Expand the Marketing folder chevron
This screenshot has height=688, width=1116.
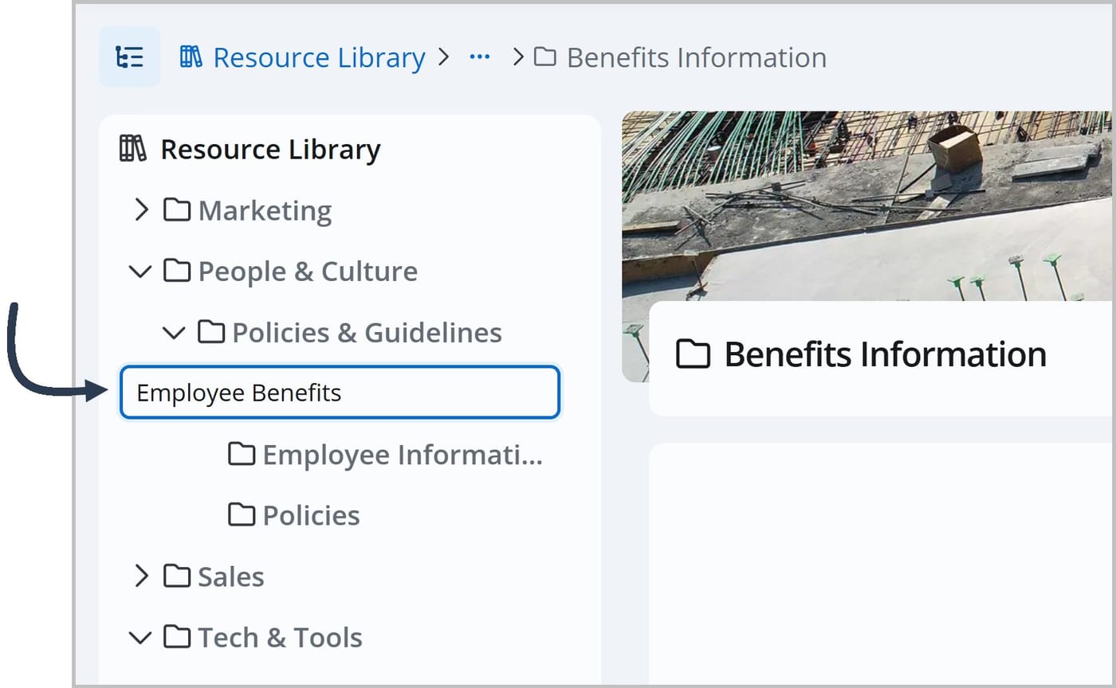coord(141,210)
